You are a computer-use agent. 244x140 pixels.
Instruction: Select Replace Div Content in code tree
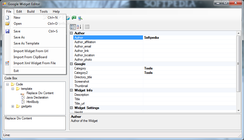[40, 93]
